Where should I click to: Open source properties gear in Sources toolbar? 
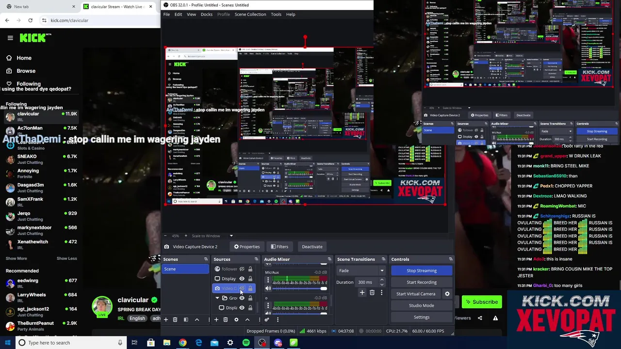[236, 319]
